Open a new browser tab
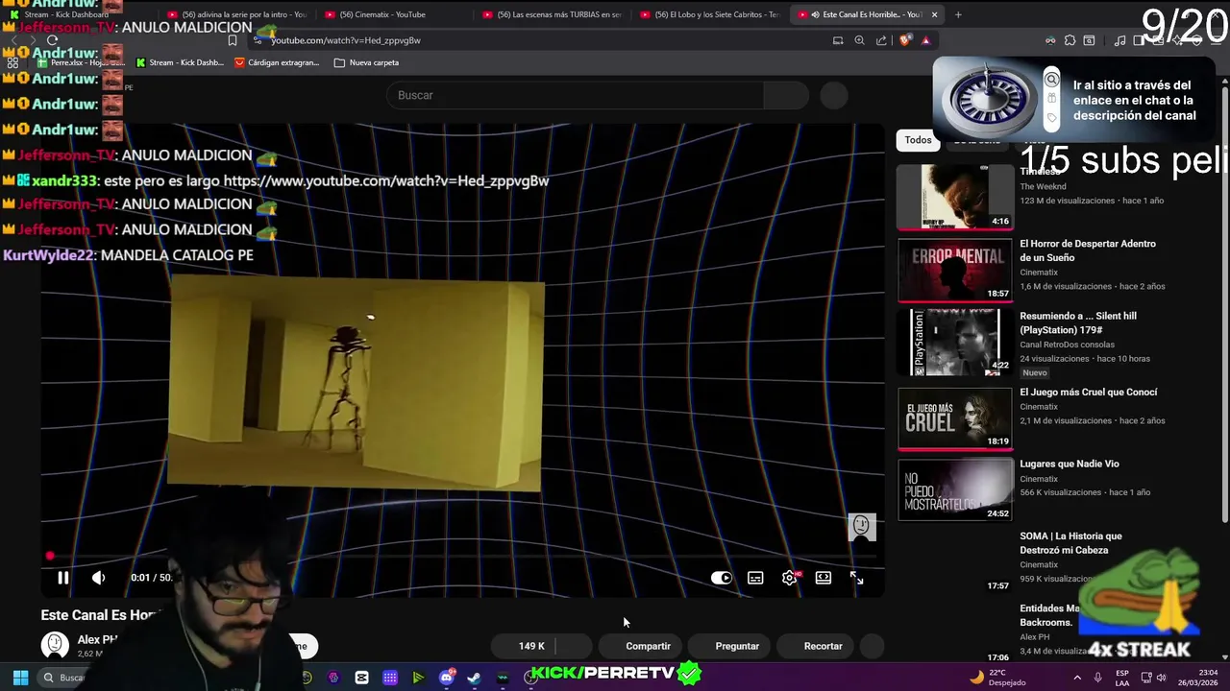Screen dimensions: 1230x691 [x=958, y=14]
